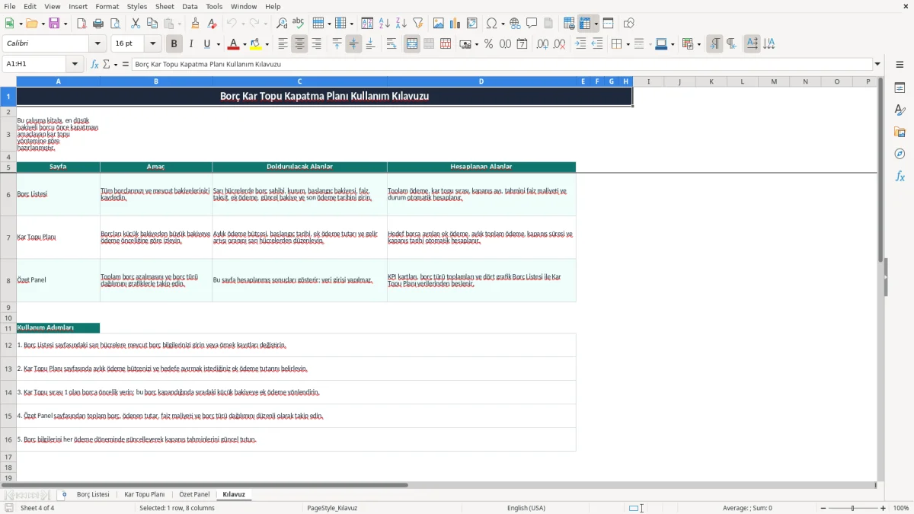Image resolution: width=914 pixels, height=514 pixels.
Task: Insert a chart
Action: pyautogui.click(x=455, y=24)
